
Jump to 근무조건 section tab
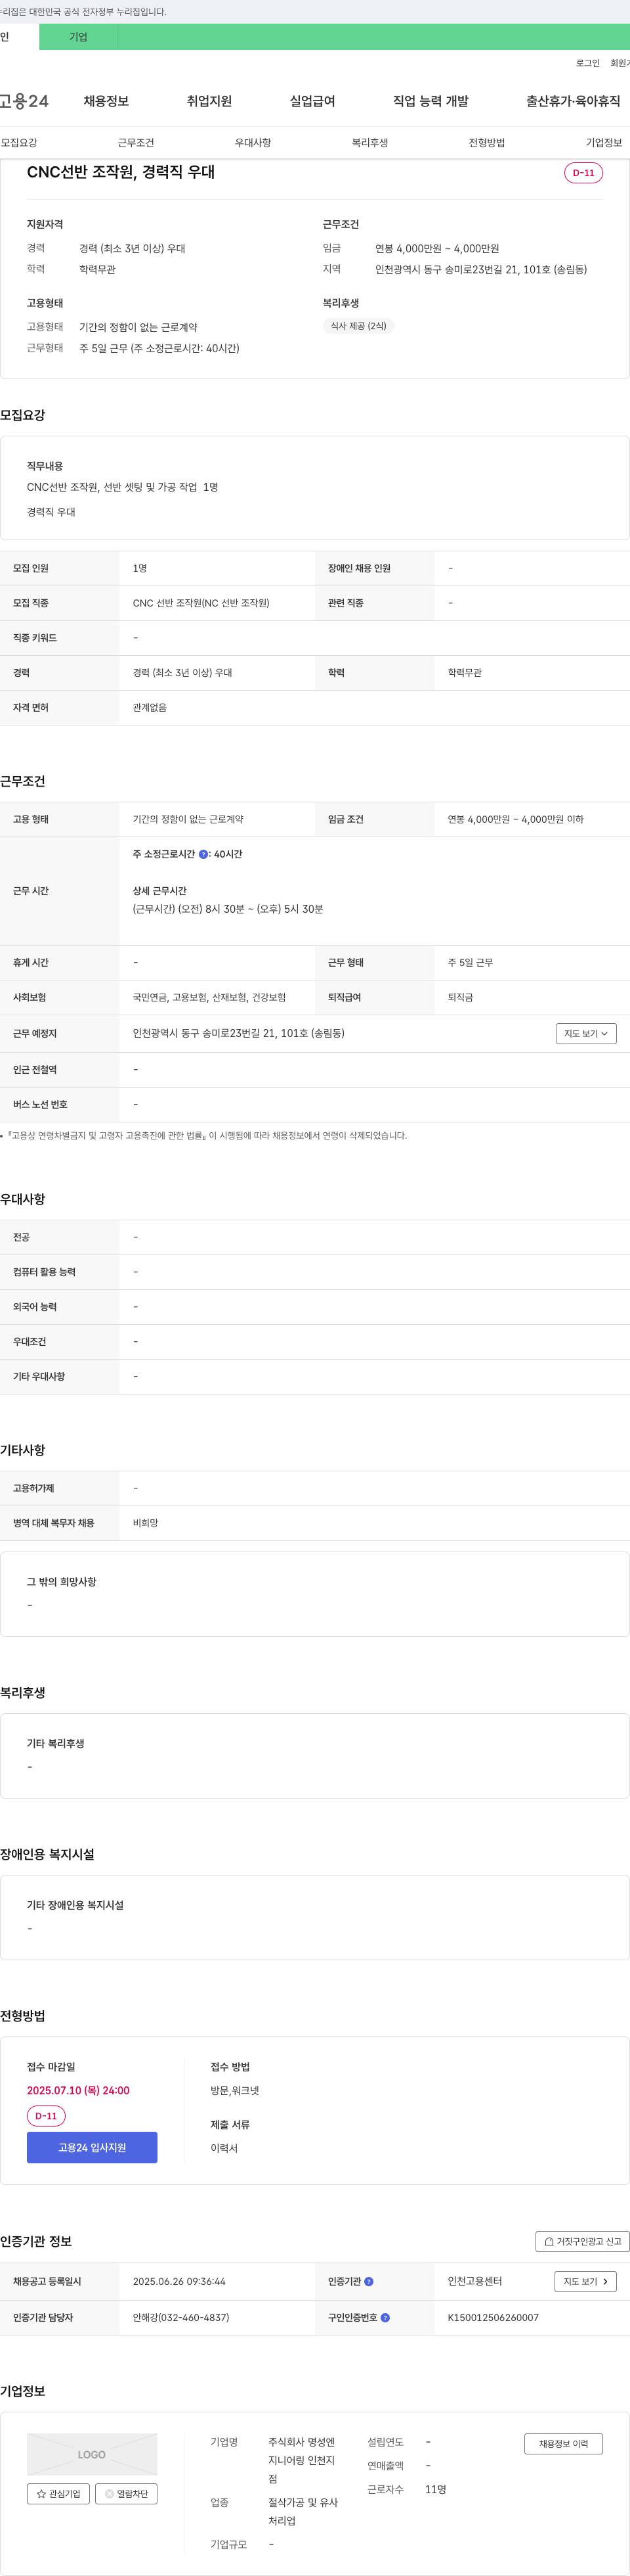coord(136,143)
